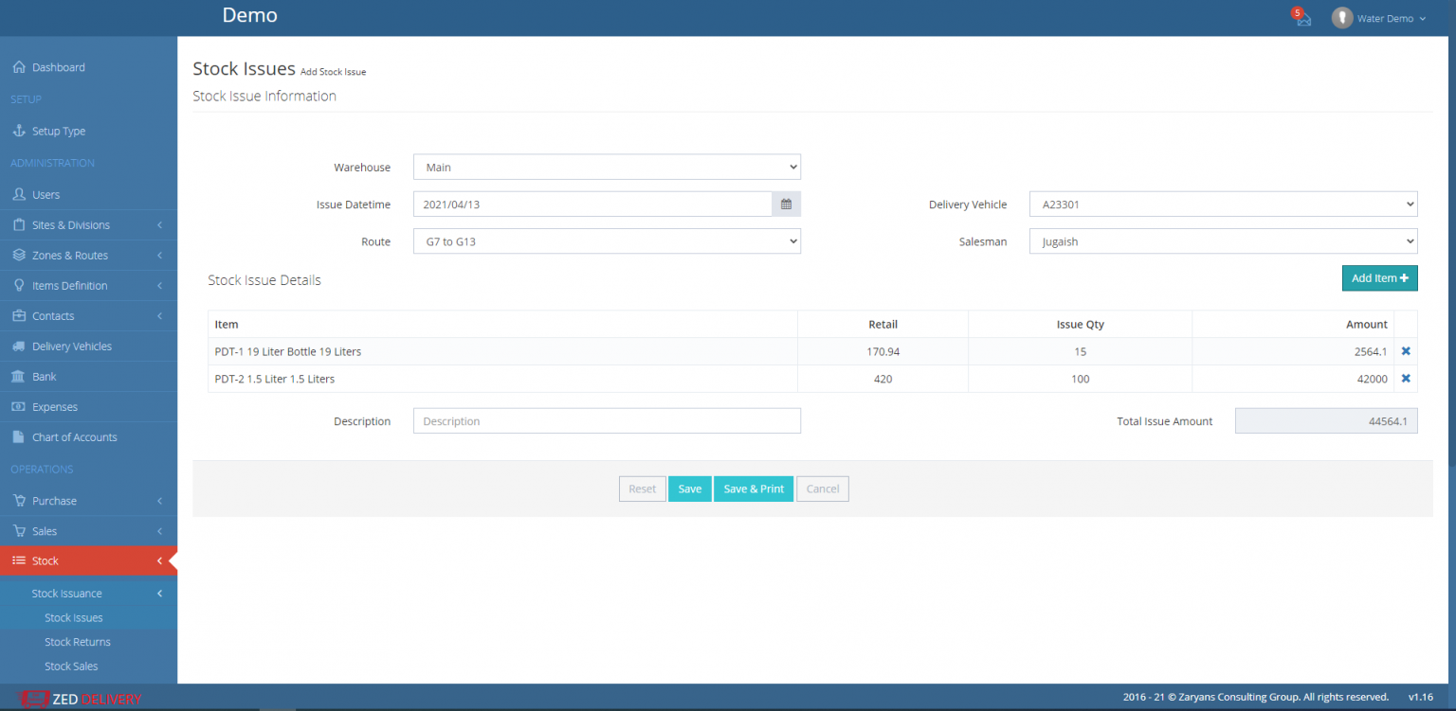Click into the Description text field
The image size is (1456, 711).
(607, 421)
